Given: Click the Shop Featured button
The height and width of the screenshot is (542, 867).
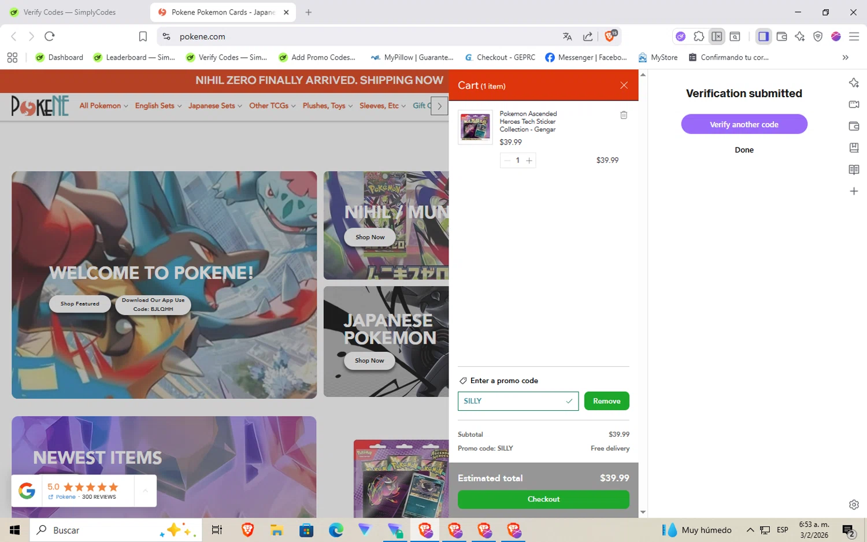Looking at the screenshot, I should tap(80, 304).
